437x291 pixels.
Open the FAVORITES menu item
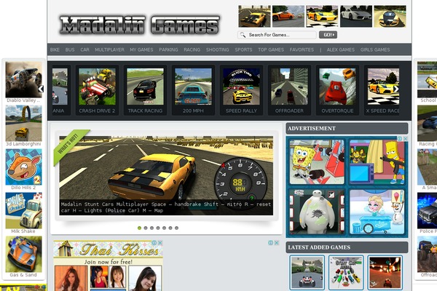click(302, 50)
